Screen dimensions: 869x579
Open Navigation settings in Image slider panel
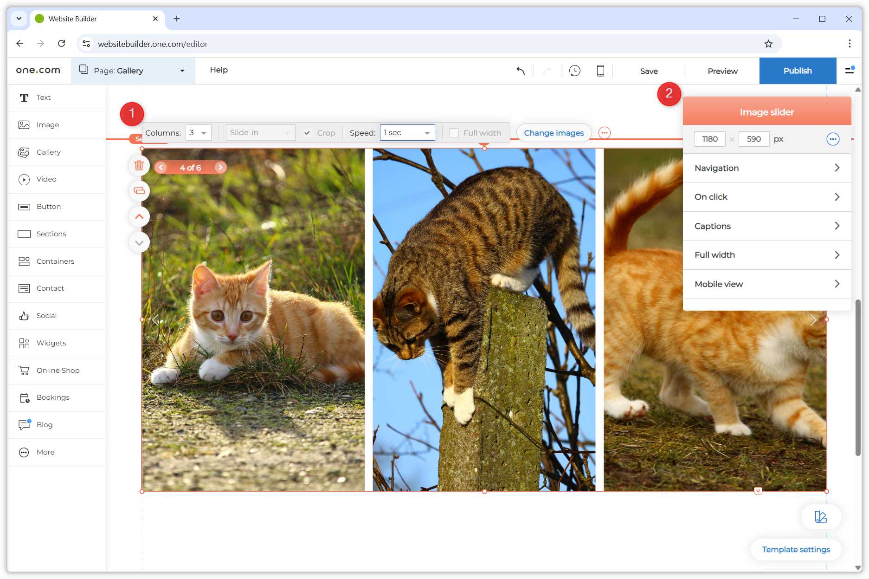tap(767, 168)
